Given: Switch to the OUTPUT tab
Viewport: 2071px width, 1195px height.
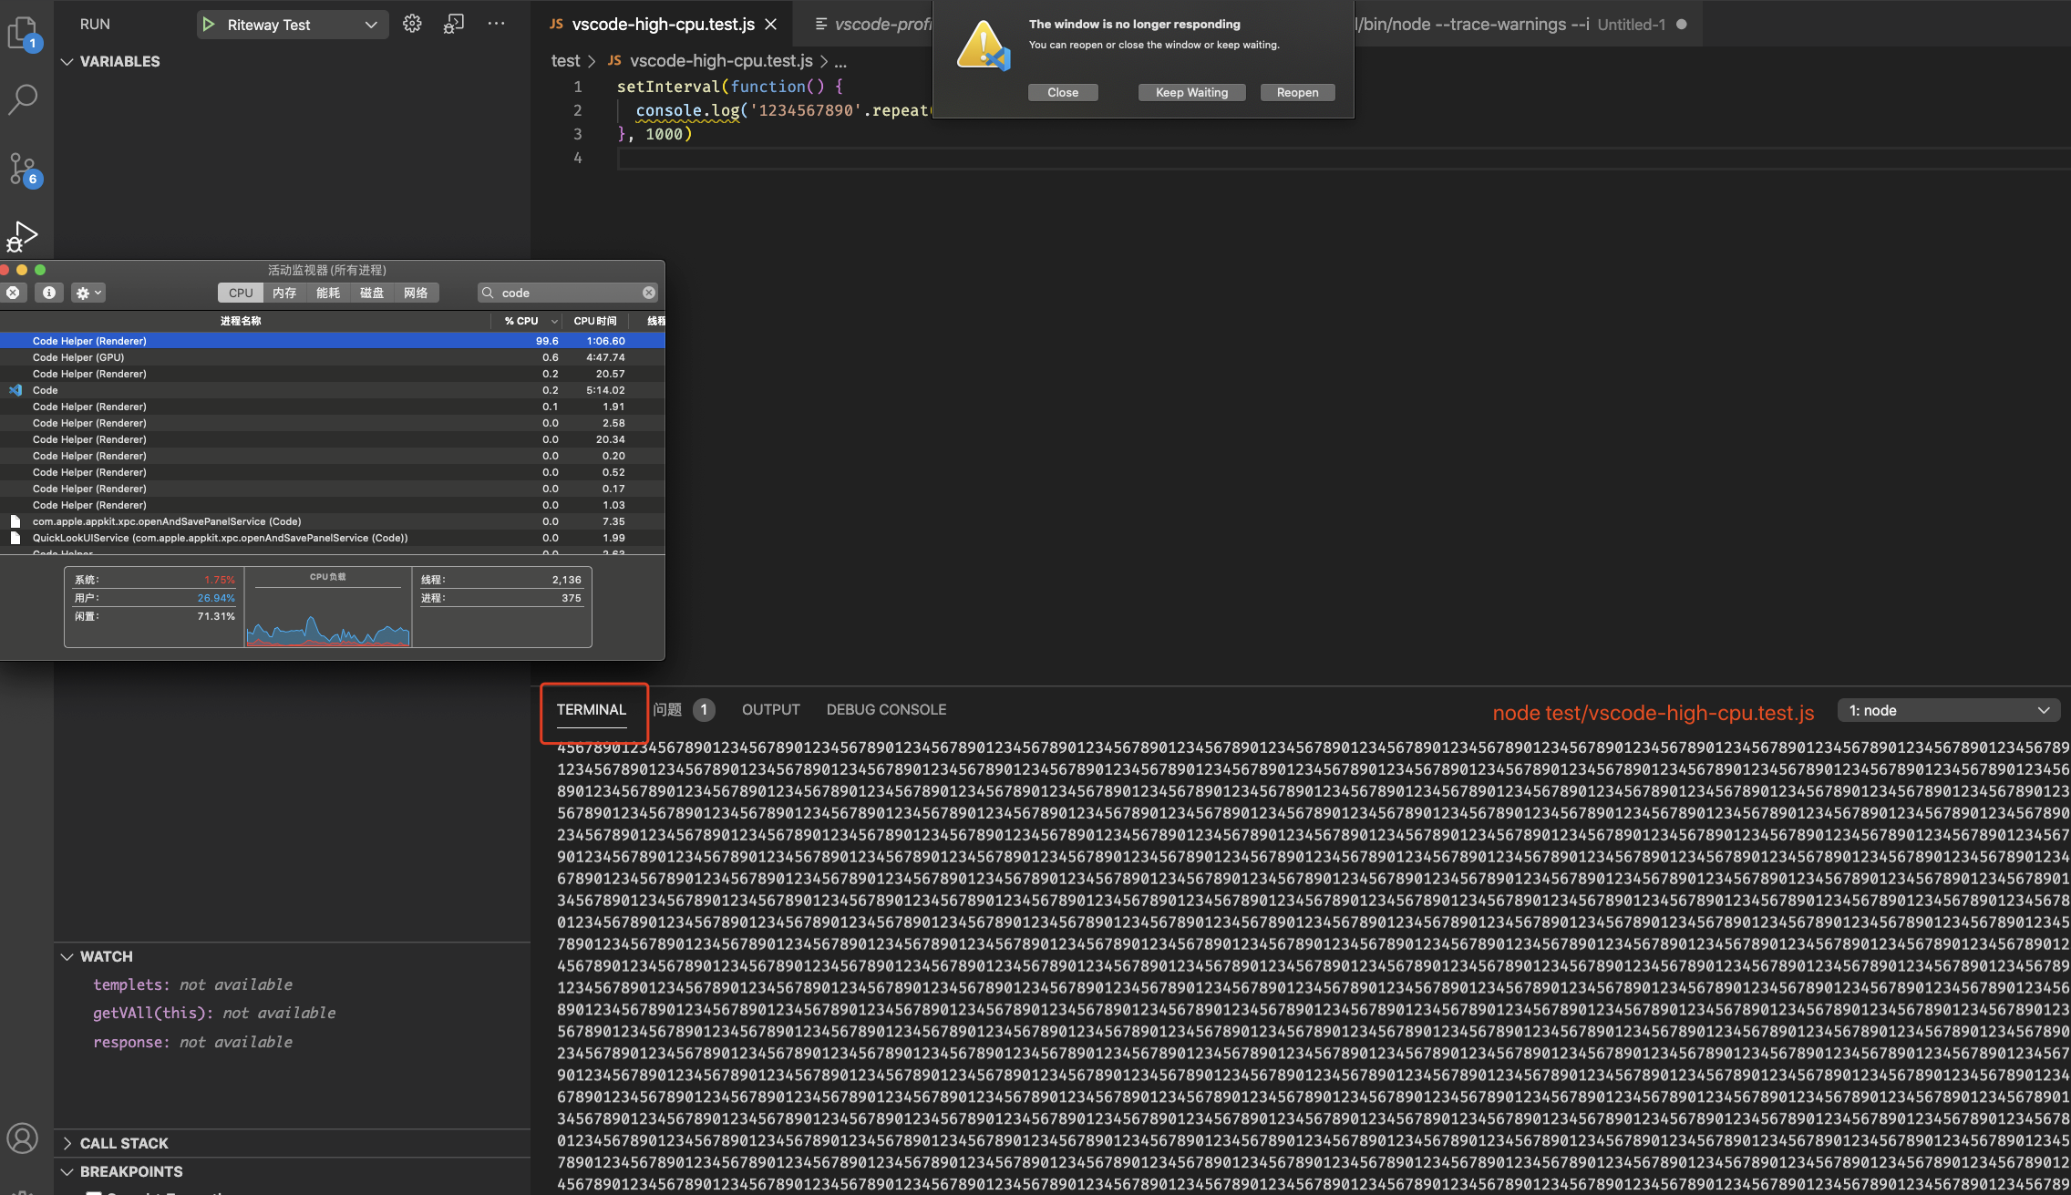Looking at the screenshot, I should click(769, 709).
